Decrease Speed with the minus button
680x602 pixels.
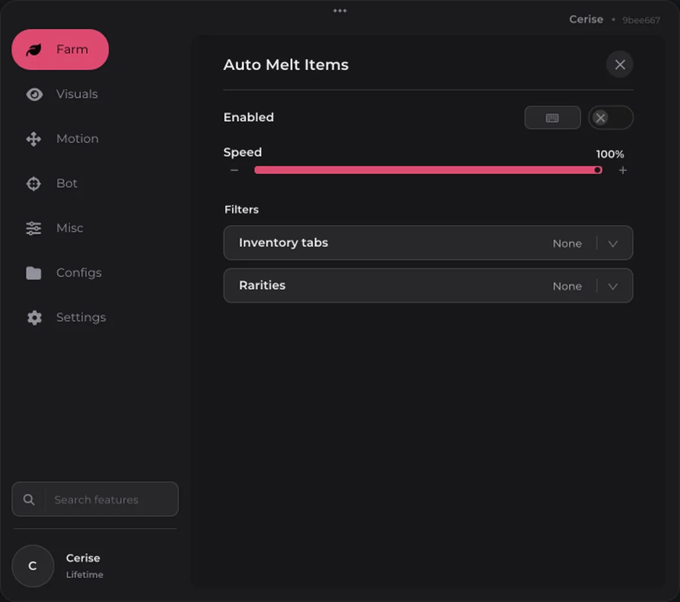pos(234,170)
